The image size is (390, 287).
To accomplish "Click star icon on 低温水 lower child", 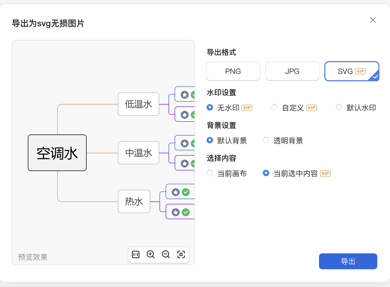I will click(x=185, y=115).
